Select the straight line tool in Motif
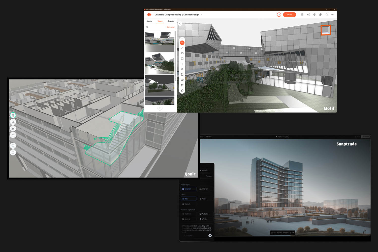 [x=182, y=48]
